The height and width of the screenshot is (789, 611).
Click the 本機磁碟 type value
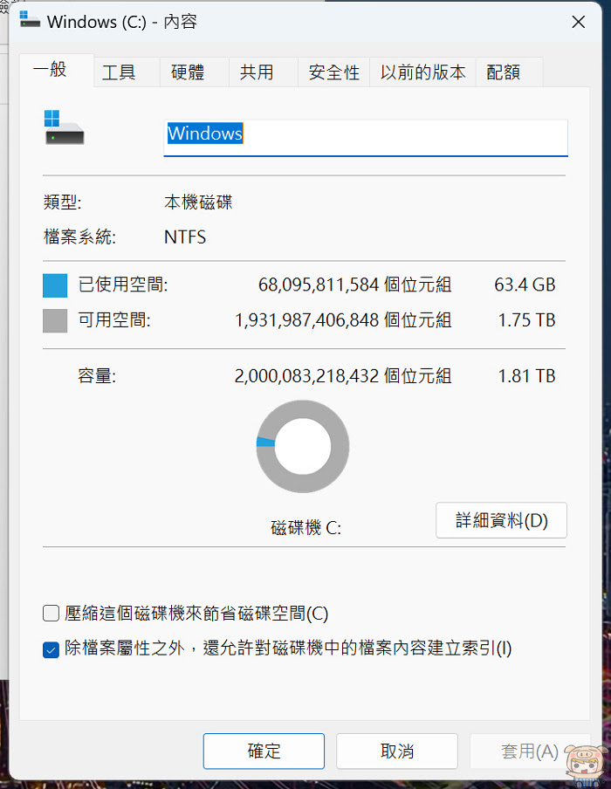pyautogui.click(x=198, y=202)
